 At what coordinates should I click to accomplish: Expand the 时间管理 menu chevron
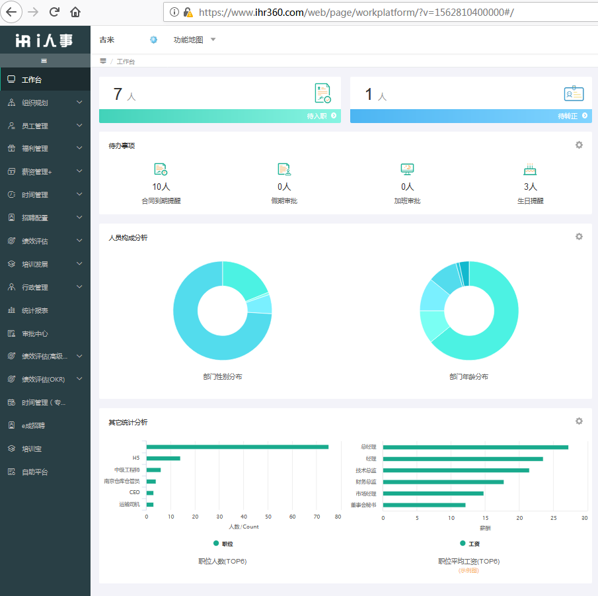[x=79, y=194]
